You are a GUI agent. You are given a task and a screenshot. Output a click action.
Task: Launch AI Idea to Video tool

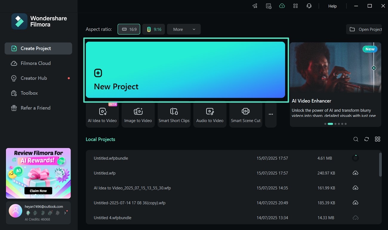pos(102,115)
